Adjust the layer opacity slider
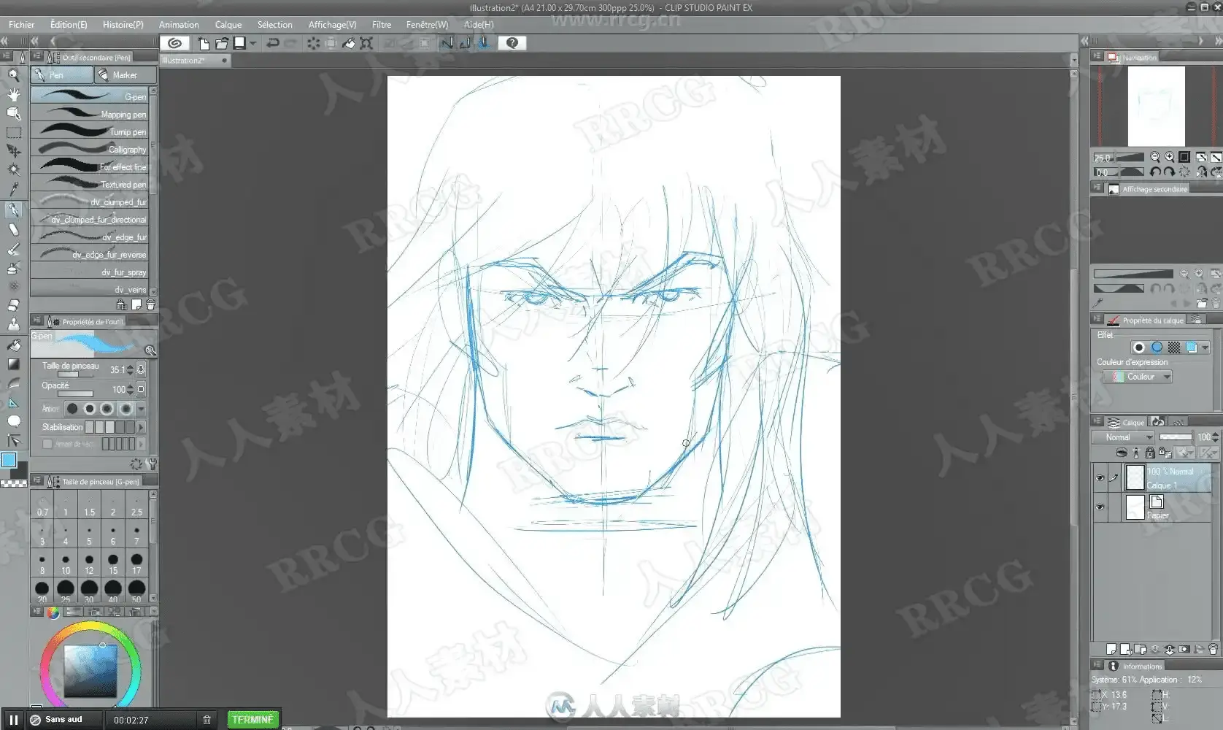The image size is (1223, 730). click(1176, 437)
